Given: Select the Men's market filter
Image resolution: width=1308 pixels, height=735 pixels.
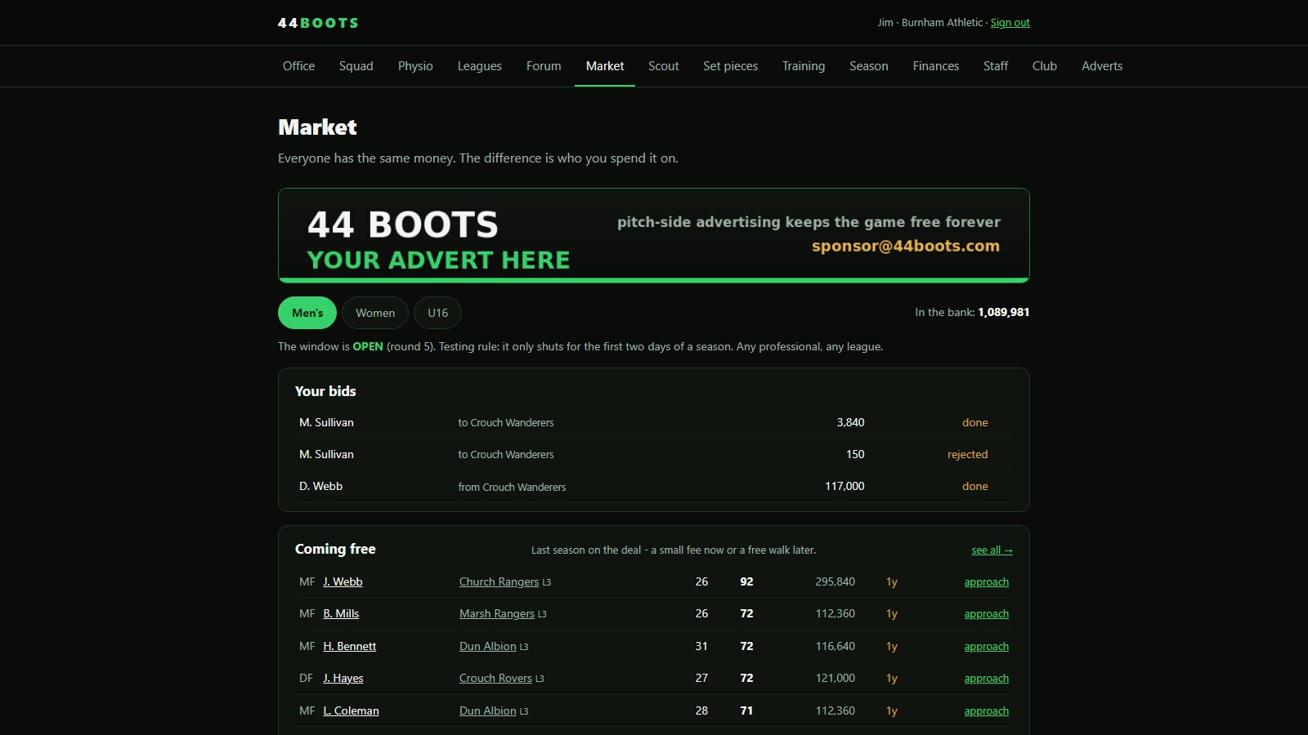Looking at the screenshot, I should point(307,313).
